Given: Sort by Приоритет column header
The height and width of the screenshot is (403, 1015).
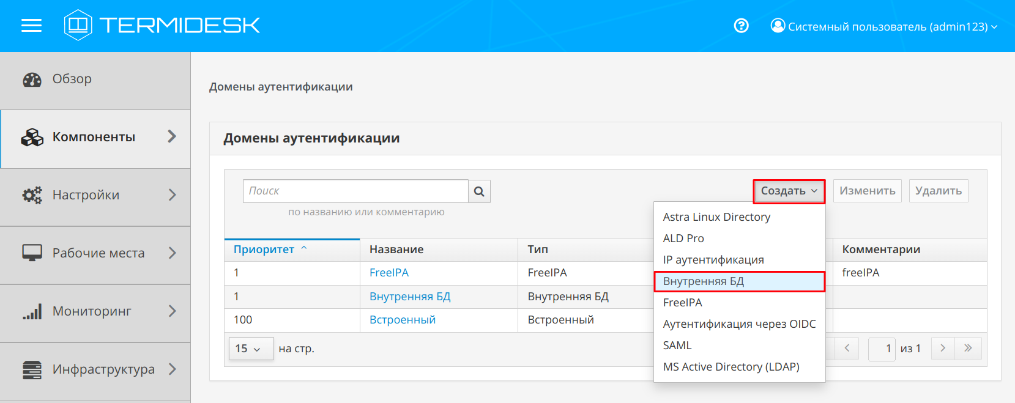Looking at the screenshot, I should pyautogui.click(x=264, y=250).
